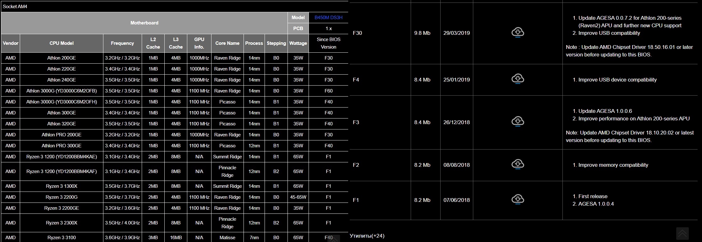Select the Athlon 300GE CPU cell
Image resolution: width=702 pixels, height=242 pixels.
(62, 113)
